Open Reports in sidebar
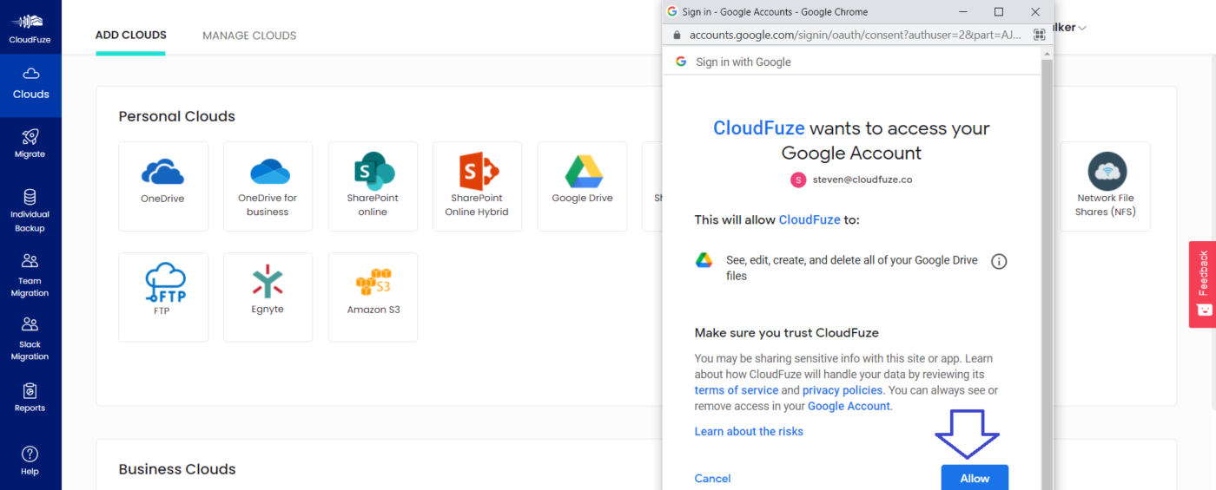Screen dimensions: 1216x490 coord(30,398)
